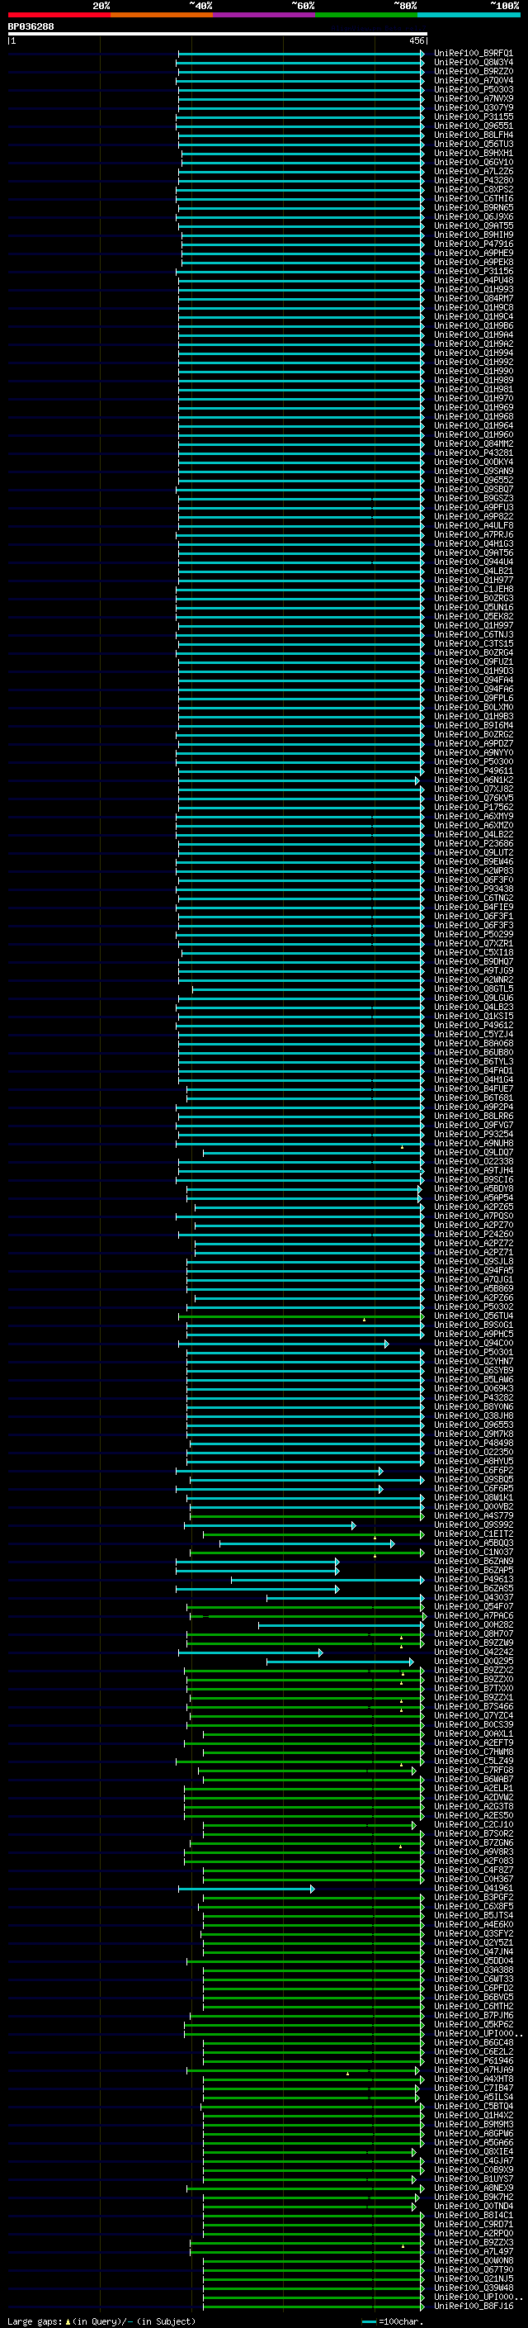Open hit UniRef100_B9HIH9
This screenshot has height=2328, width=528.
pyautogui.click(x=473, y=235)
